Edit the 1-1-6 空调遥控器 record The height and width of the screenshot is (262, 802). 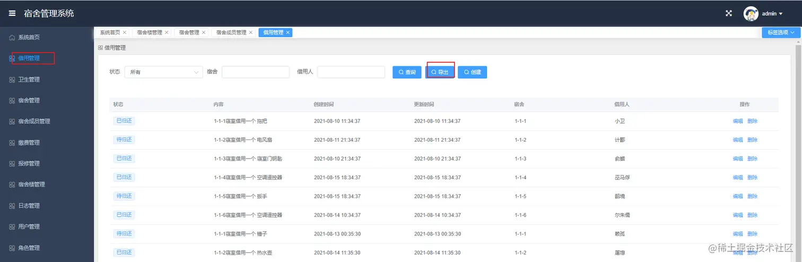click(738, 215)
